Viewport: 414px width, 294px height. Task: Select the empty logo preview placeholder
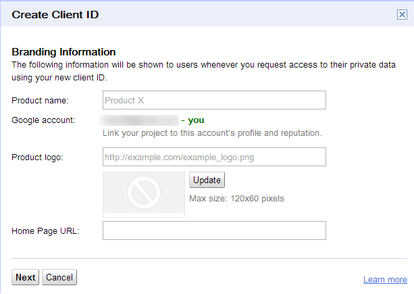pyautogui.click(x=144, y=195)
